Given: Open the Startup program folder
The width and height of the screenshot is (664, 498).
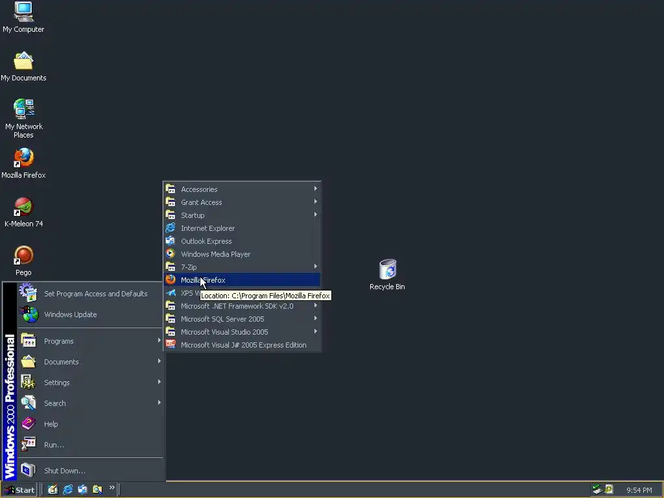Looking at the screenshot, I should pos(242,215).
